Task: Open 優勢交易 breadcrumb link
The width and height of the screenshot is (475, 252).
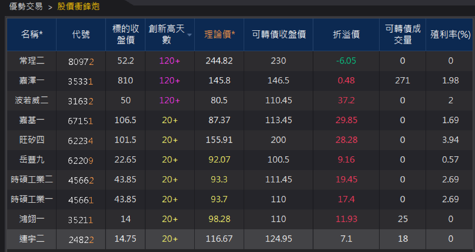Action: pos(26,6)
